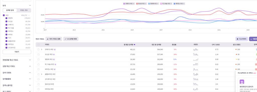Check the select-all box in table header

pyautogui.click(x=38, y=45)
